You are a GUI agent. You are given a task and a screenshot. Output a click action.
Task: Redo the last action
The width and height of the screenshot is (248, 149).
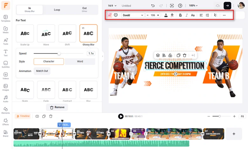pyautogui.click(x=161, y=6)
